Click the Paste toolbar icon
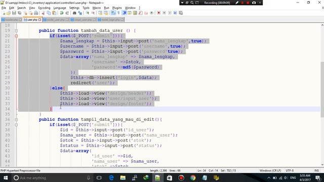The height and width of the screenshot is (182, 324). coord(54,13)
